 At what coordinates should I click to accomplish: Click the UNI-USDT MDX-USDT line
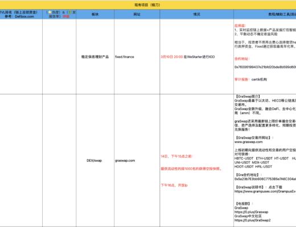pos(252,162)
